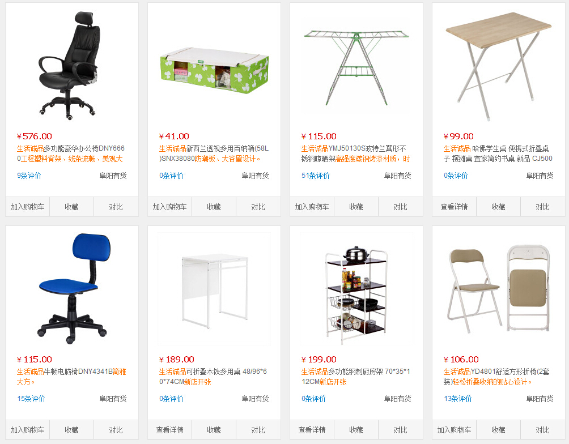This screenshot has height=444, width=569.
Task: Open the 51条评价 reviews link
Action: click(315, 176)
